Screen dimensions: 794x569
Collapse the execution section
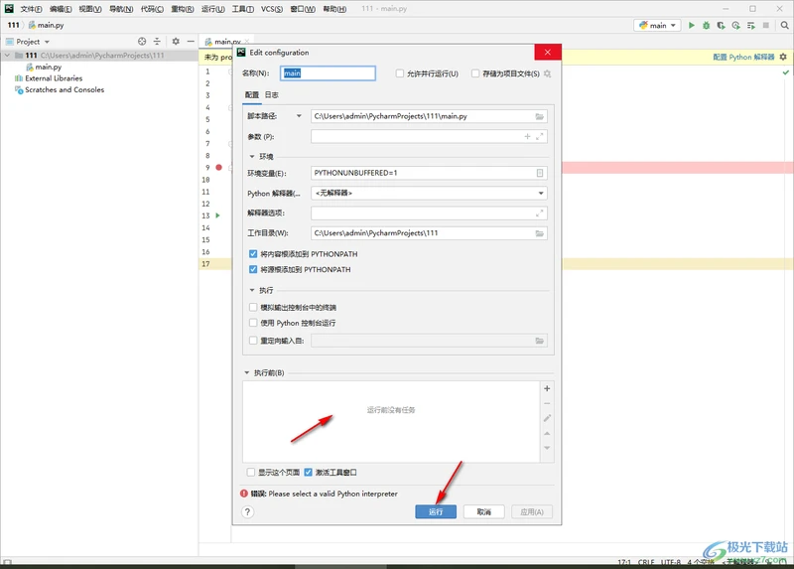pos(252,290)
